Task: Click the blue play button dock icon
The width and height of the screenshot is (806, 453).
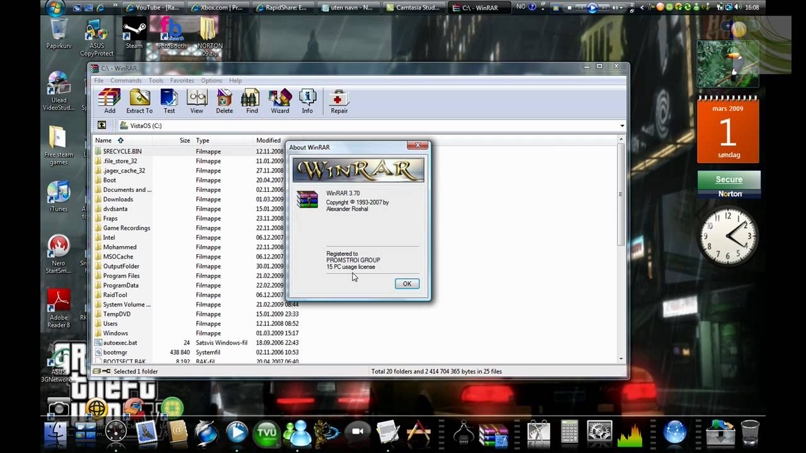Action: [x=237, y=433]
